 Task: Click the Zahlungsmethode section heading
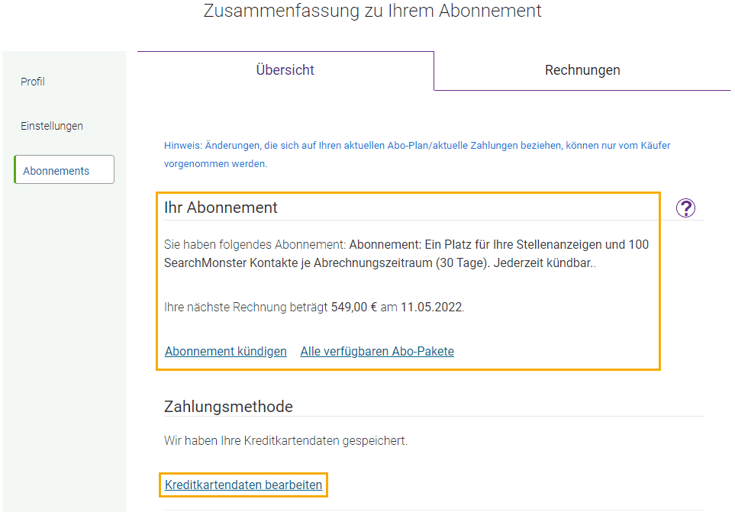tap(228, 407)
